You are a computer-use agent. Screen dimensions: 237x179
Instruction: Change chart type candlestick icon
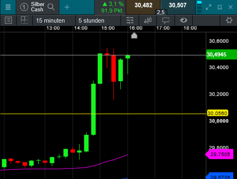148,20
